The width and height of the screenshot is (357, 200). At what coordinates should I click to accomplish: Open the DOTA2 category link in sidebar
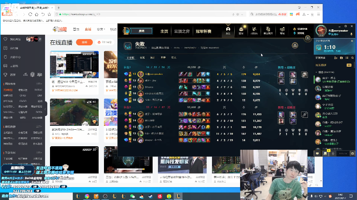click(x=38, y=90)
